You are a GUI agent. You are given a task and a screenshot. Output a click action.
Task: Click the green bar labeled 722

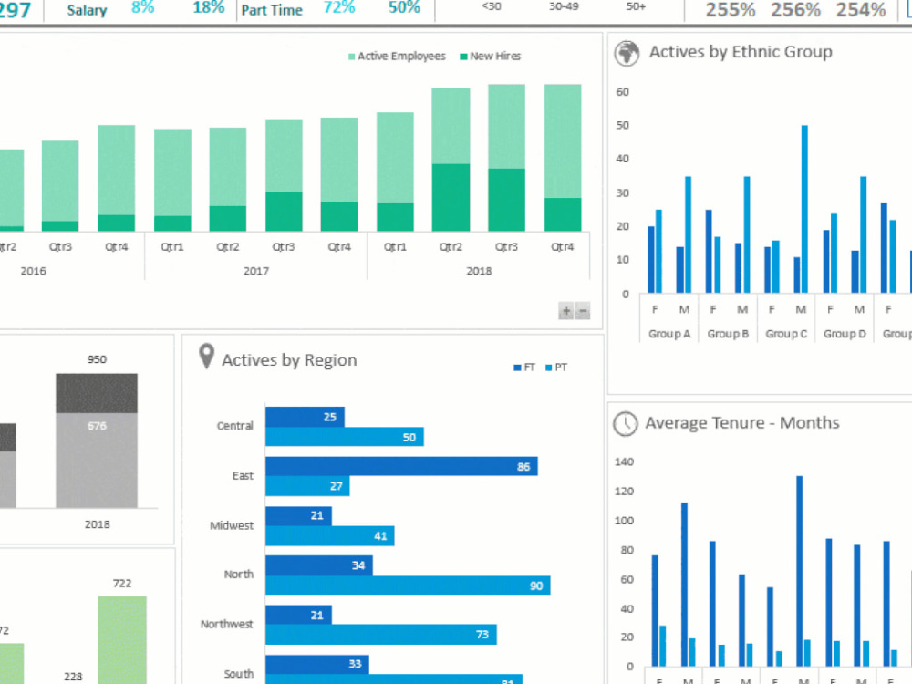tap(122, 640)
